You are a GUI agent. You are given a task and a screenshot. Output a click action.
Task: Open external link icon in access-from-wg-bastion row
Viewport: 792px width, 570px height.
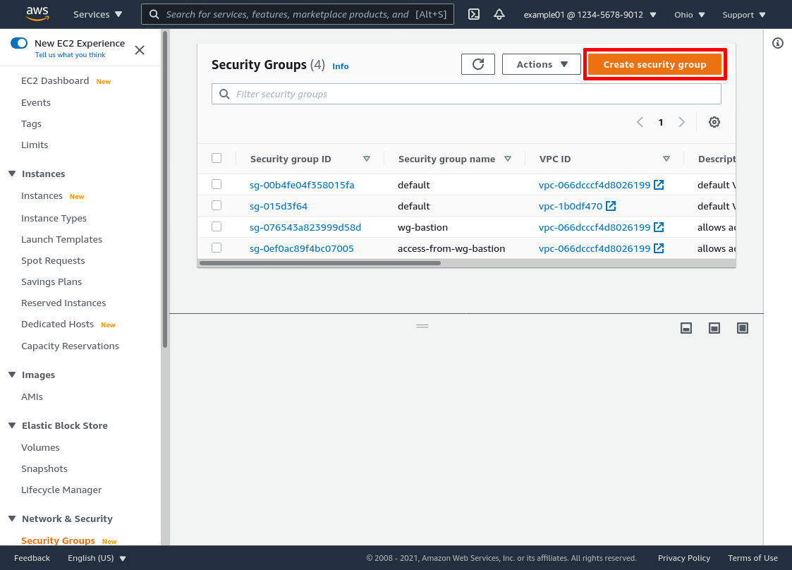pos(659,248)
